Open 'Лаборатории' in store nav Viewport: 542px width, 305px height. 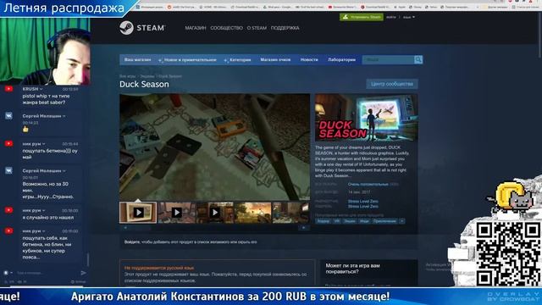(341, 60)
